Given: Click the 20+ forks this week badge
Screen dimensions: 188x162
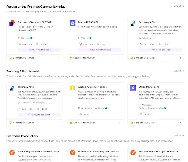Looking at the screenshot, I should click(100, 50).
